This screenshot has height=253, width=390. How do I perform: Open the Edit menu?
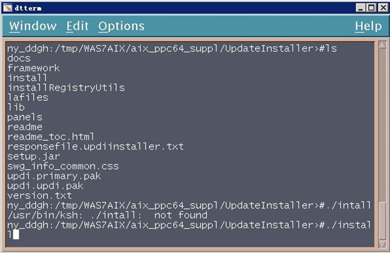77,26
